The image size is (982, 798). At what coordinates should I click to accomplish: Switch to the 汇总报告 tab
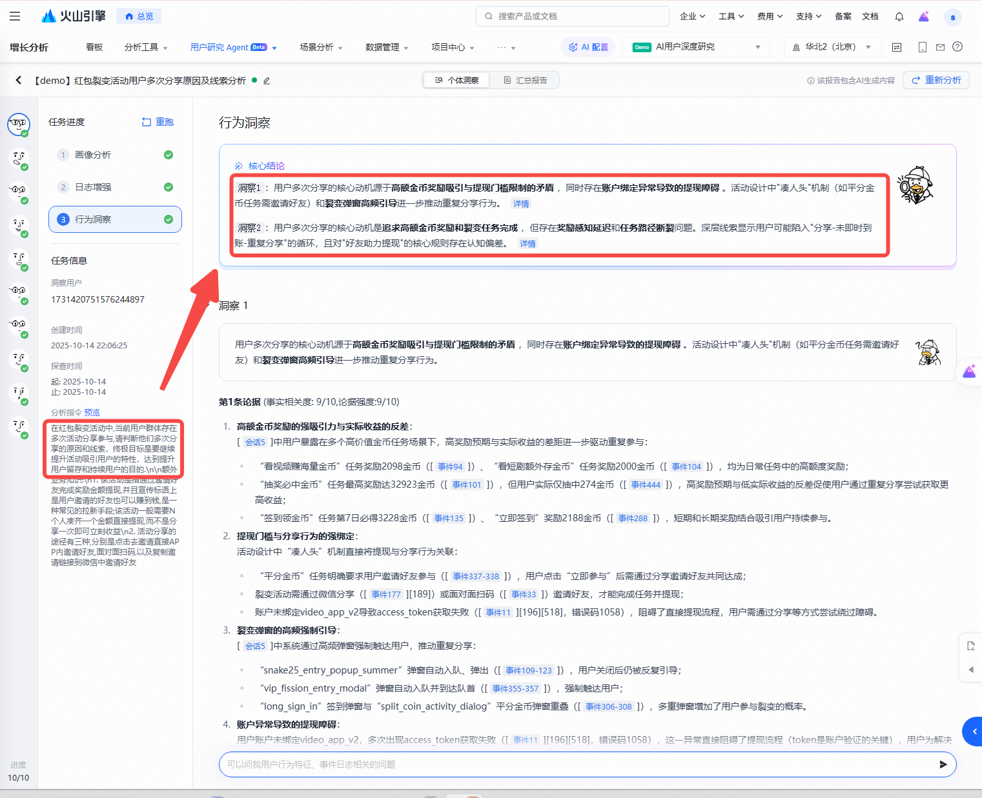(x=525, y=80)
